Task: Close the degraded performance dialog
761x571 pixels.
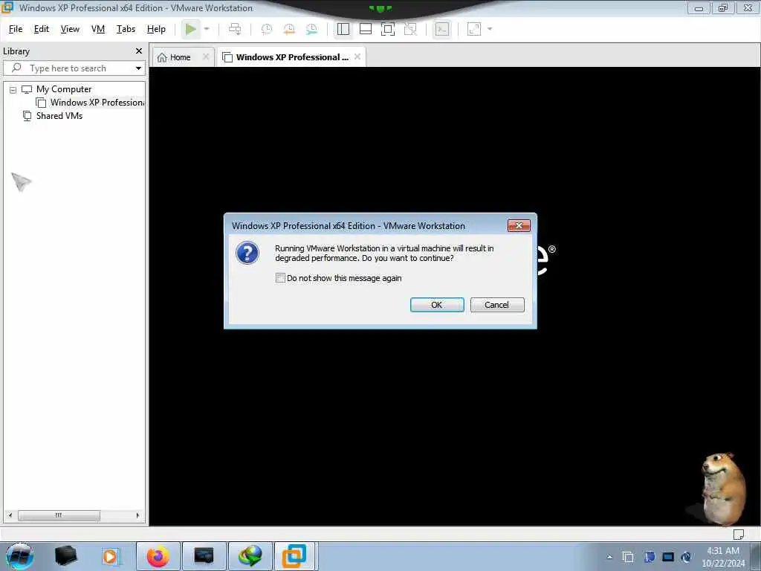Action: point(519,226)
